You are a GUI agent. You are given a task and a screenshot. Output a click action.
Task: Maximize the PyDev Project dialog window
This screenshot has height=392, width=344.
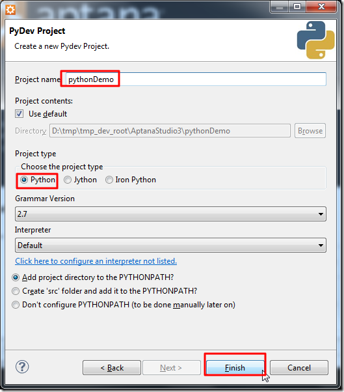pyautogui.click(x=297, y=7)
